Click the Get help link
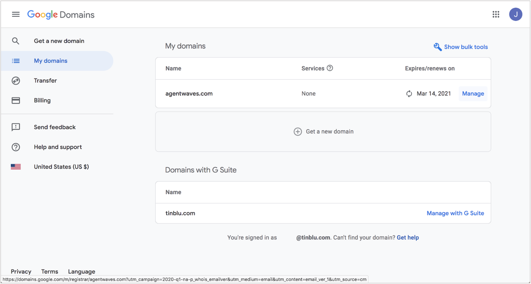Image resolution: width=531 pixels, height=284 pixels. [408, 237]
